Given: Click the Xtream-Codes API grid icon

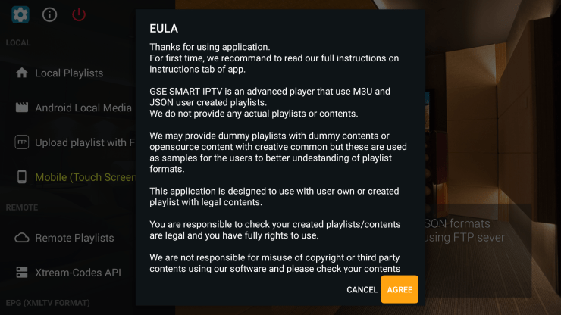Looking at the screenshot, I should 21,272.
